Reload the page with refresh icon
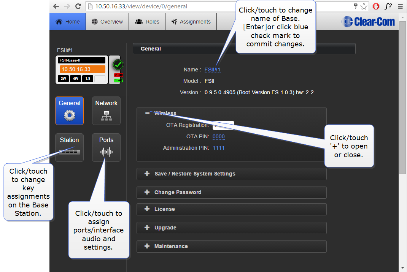Screen dimensions: 407x272 (78, 6)
